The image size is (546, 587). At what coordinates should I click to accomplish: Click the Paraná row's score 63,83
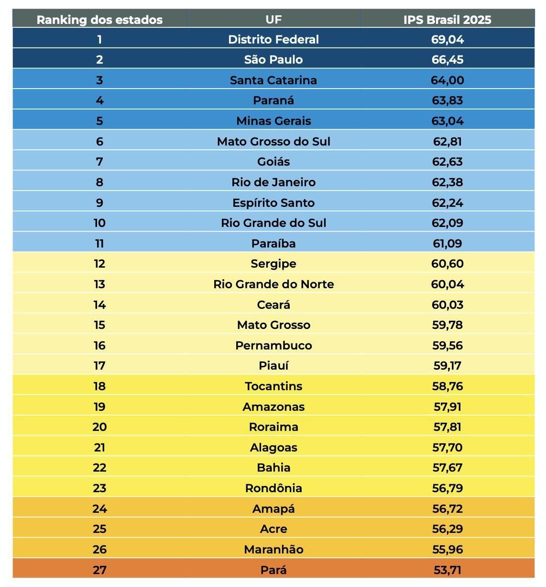tap(447, 101)
